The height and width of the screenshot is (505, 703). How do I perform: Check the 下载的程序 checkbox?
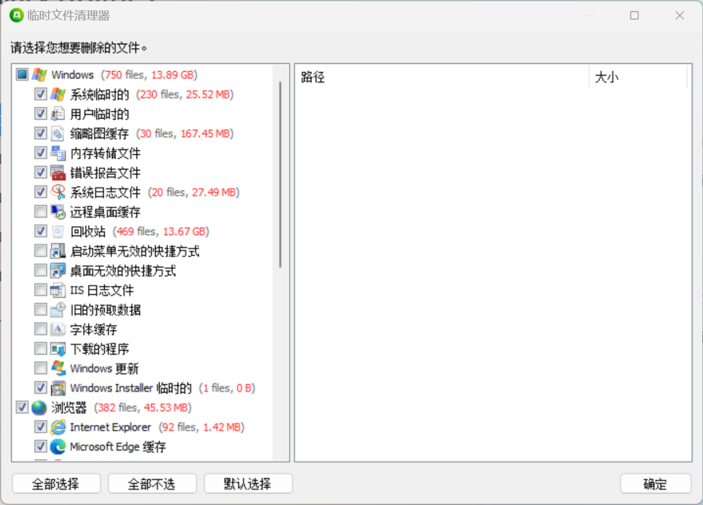point(40,349)
